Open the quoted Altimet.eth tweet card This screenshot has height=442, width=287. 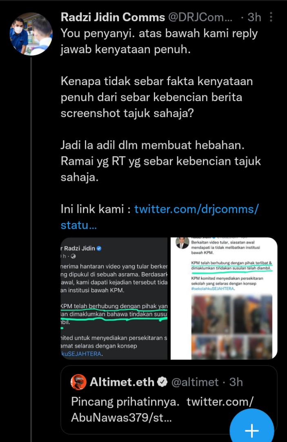[169, 400]
